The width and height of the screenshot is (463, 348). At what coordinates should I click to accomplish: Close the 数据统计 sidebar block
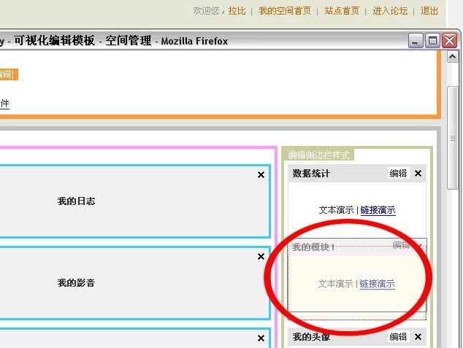point(418,174)
